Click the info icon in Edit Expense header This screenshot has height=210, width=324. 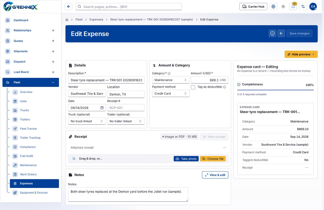[272, 33]
